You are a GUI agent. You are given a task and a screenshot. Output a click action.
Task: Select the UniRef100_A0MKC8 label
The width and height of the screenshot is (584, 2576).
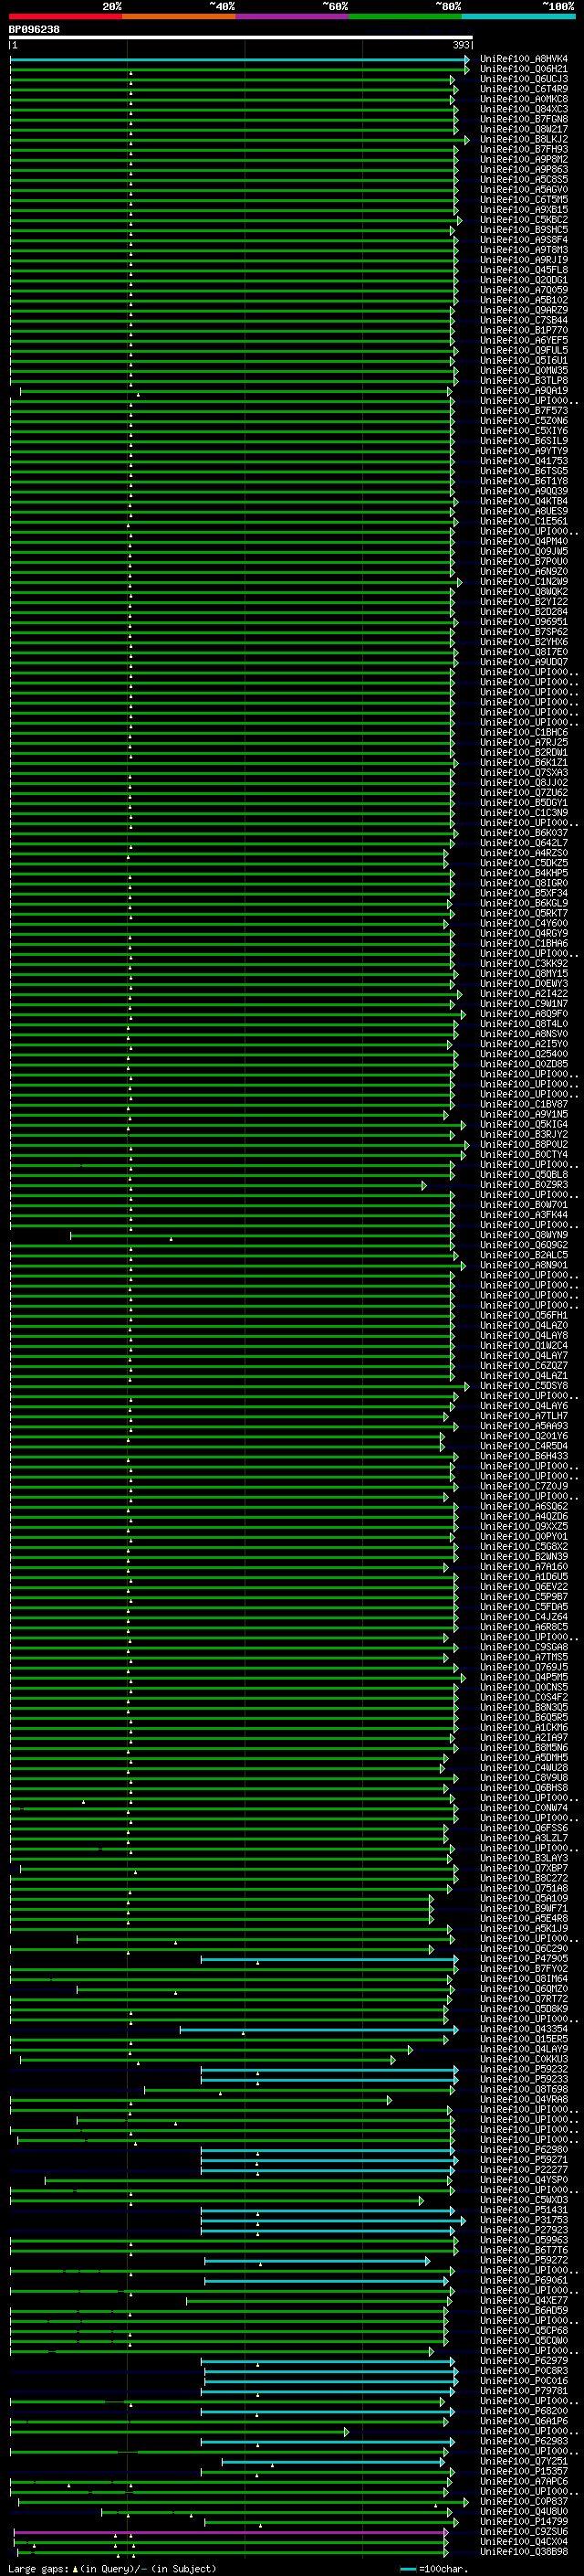[524, 99]
